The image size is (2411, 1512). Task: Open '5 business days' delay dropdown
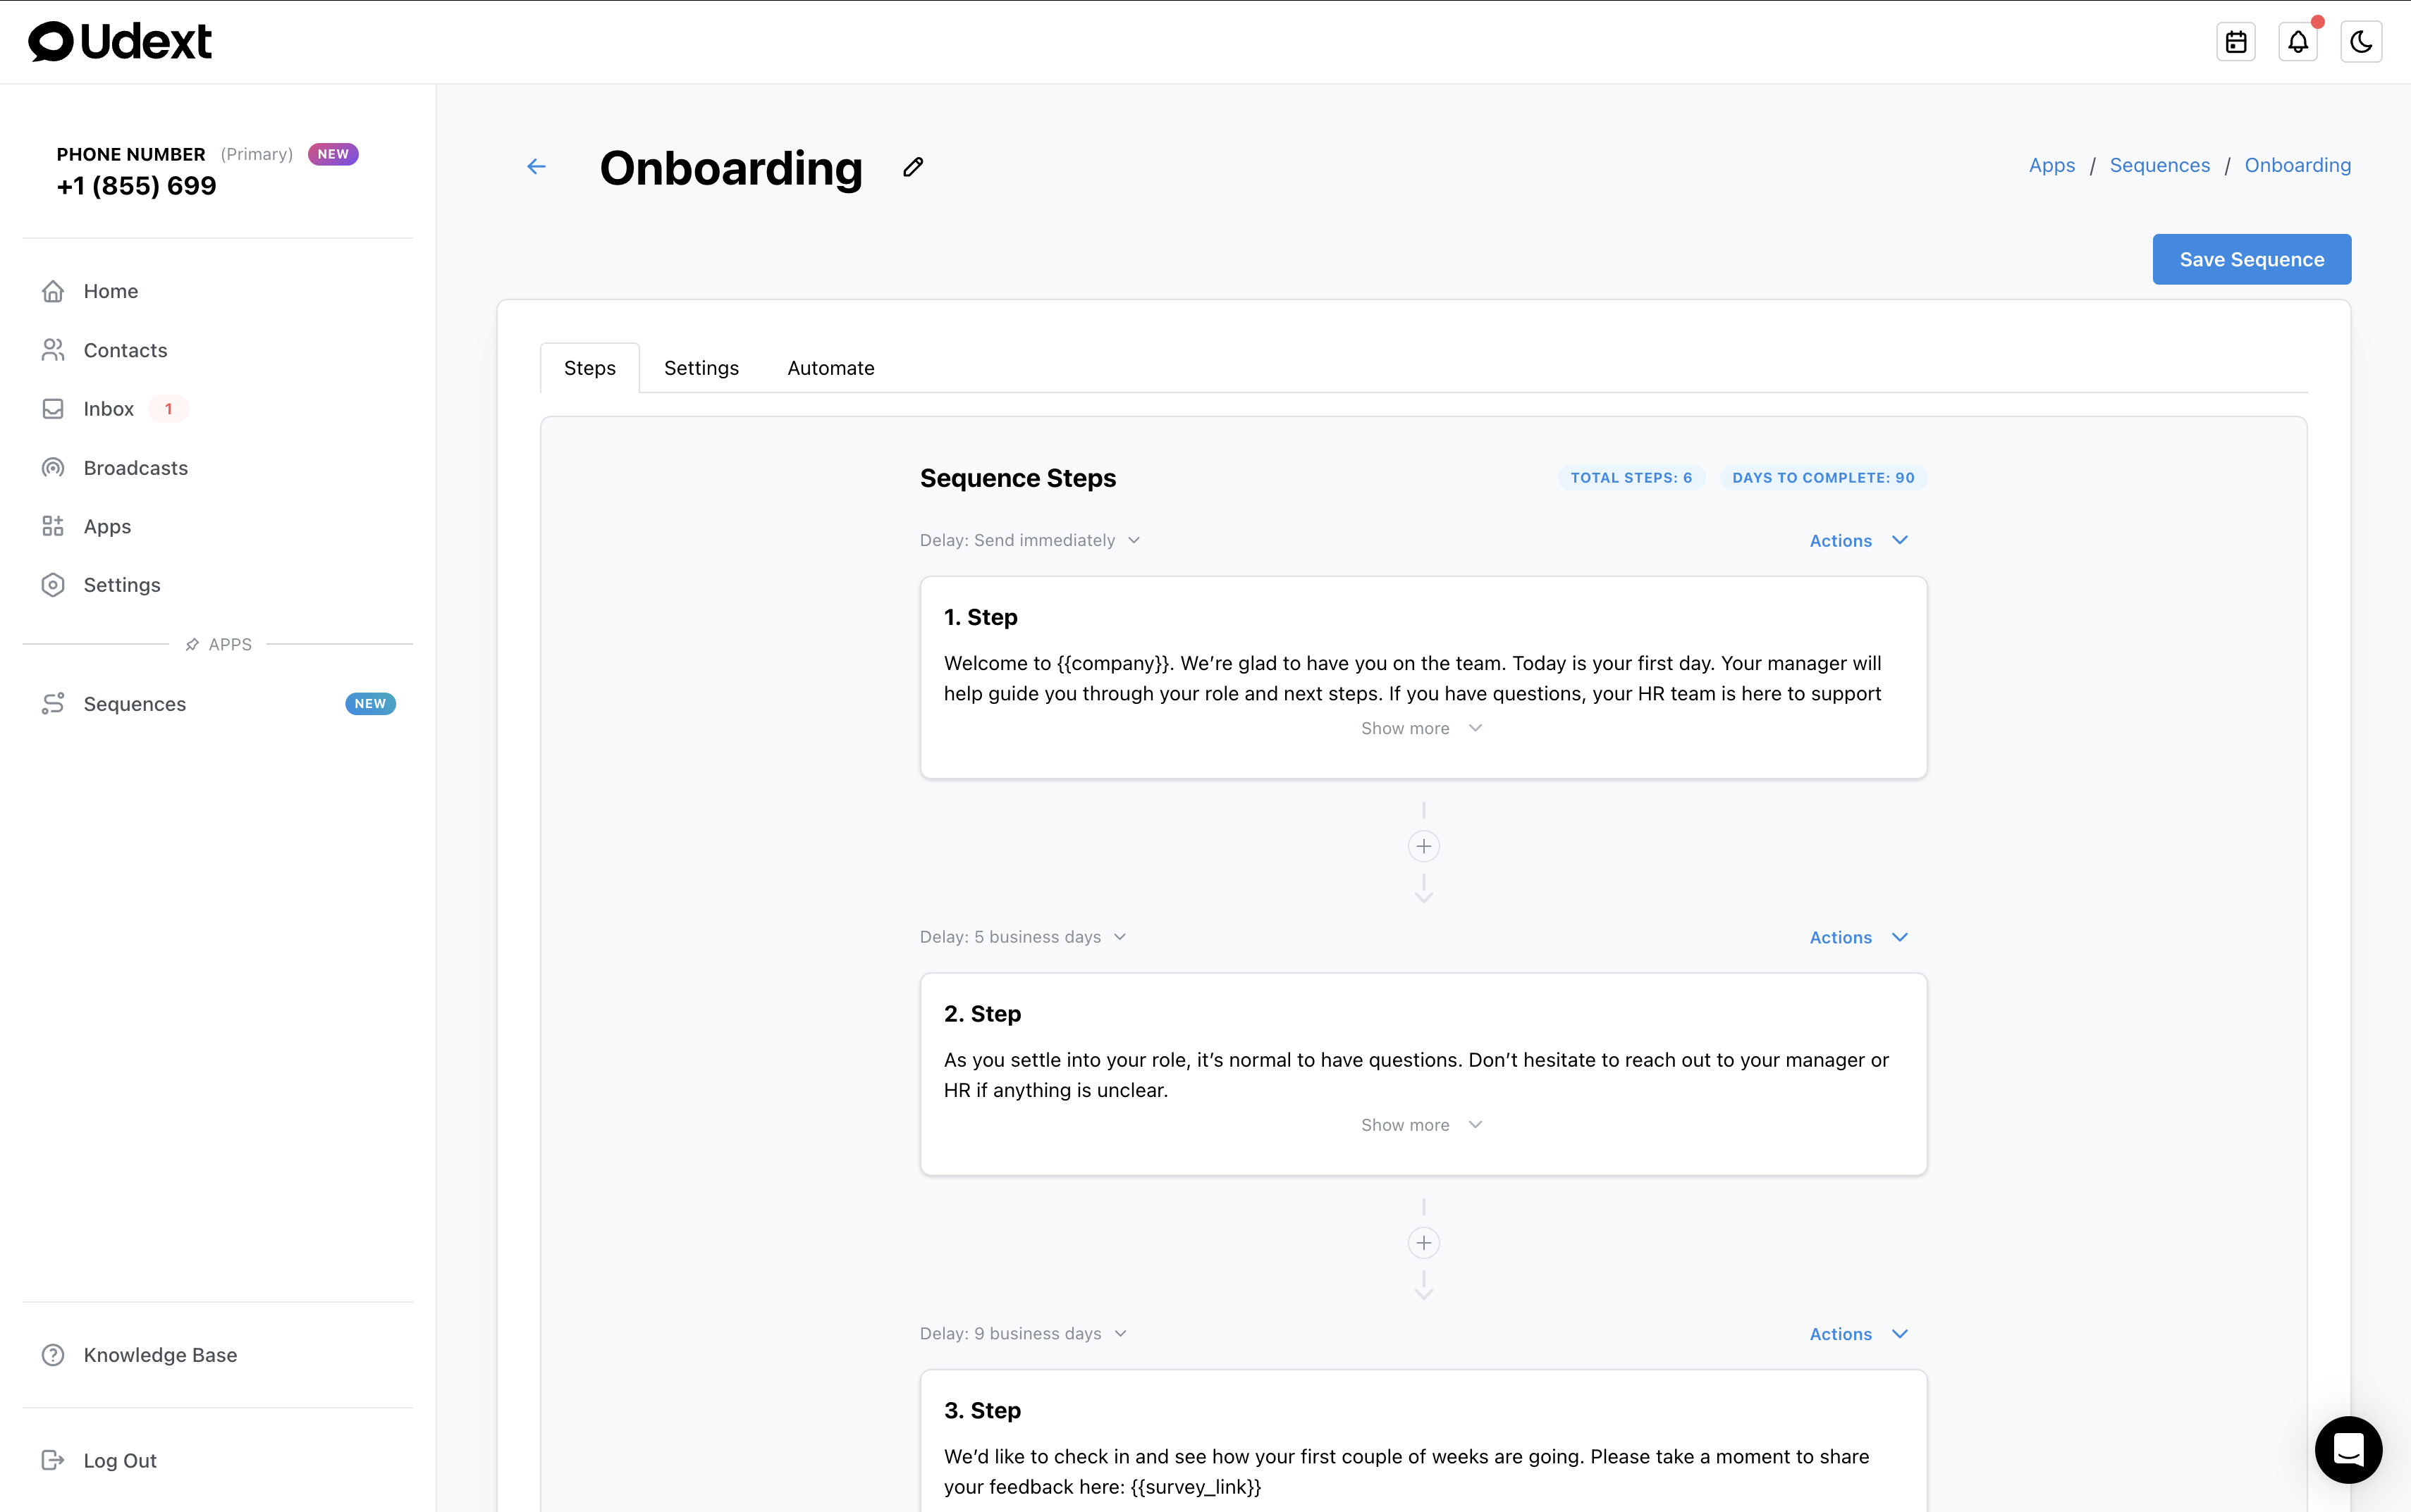(1024, 937)
